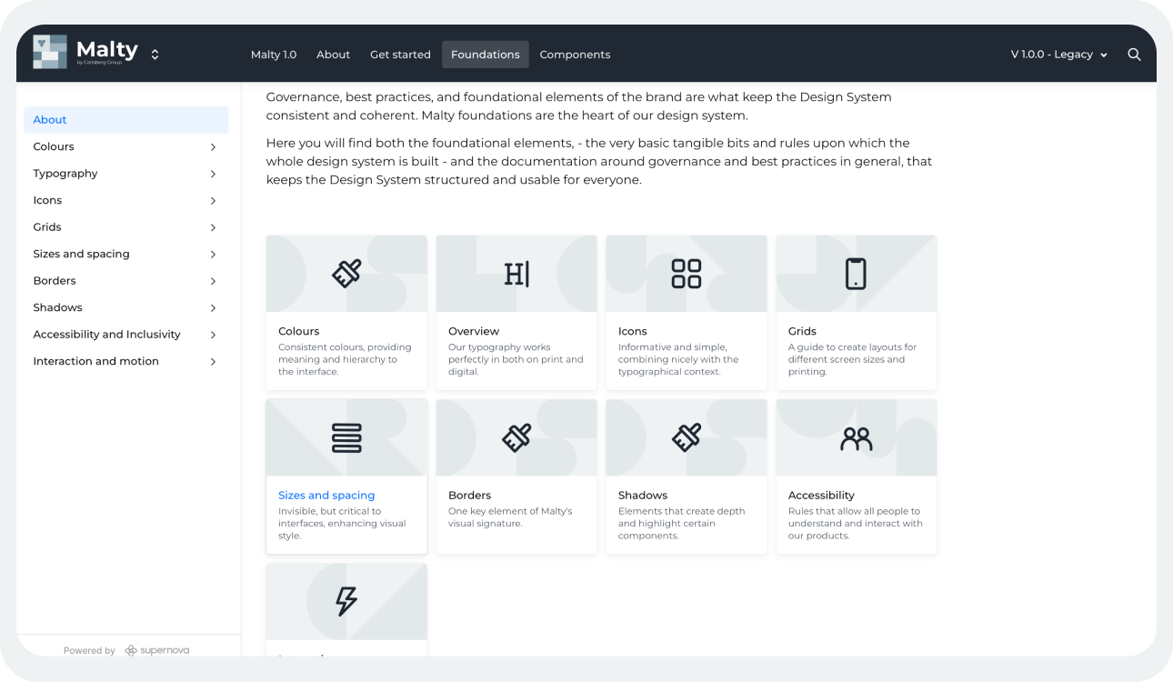
Task: Click the Malty wordmark in header
Action: [x=107, y=50]
